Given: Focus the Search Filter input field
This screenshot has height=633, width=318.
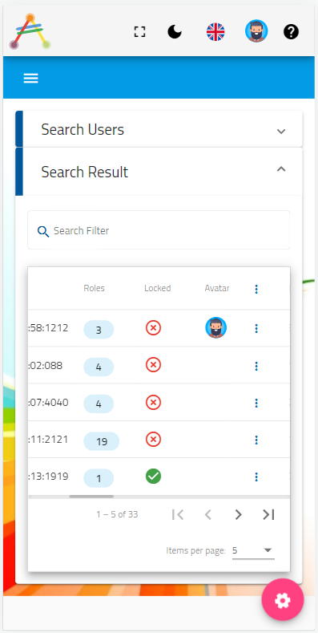Looking at the screenshot, I should 159,230.
